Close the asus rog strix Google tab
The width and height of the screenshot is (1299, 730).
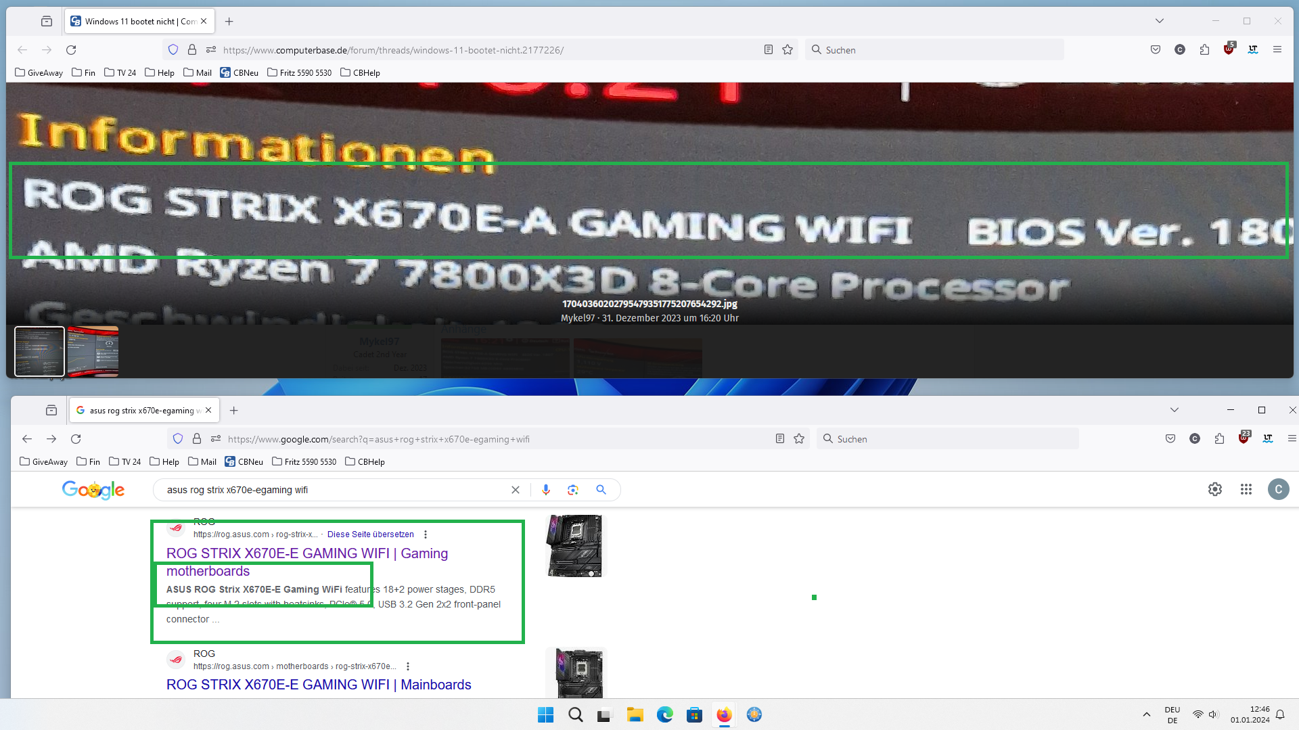[x=208, y=410]
